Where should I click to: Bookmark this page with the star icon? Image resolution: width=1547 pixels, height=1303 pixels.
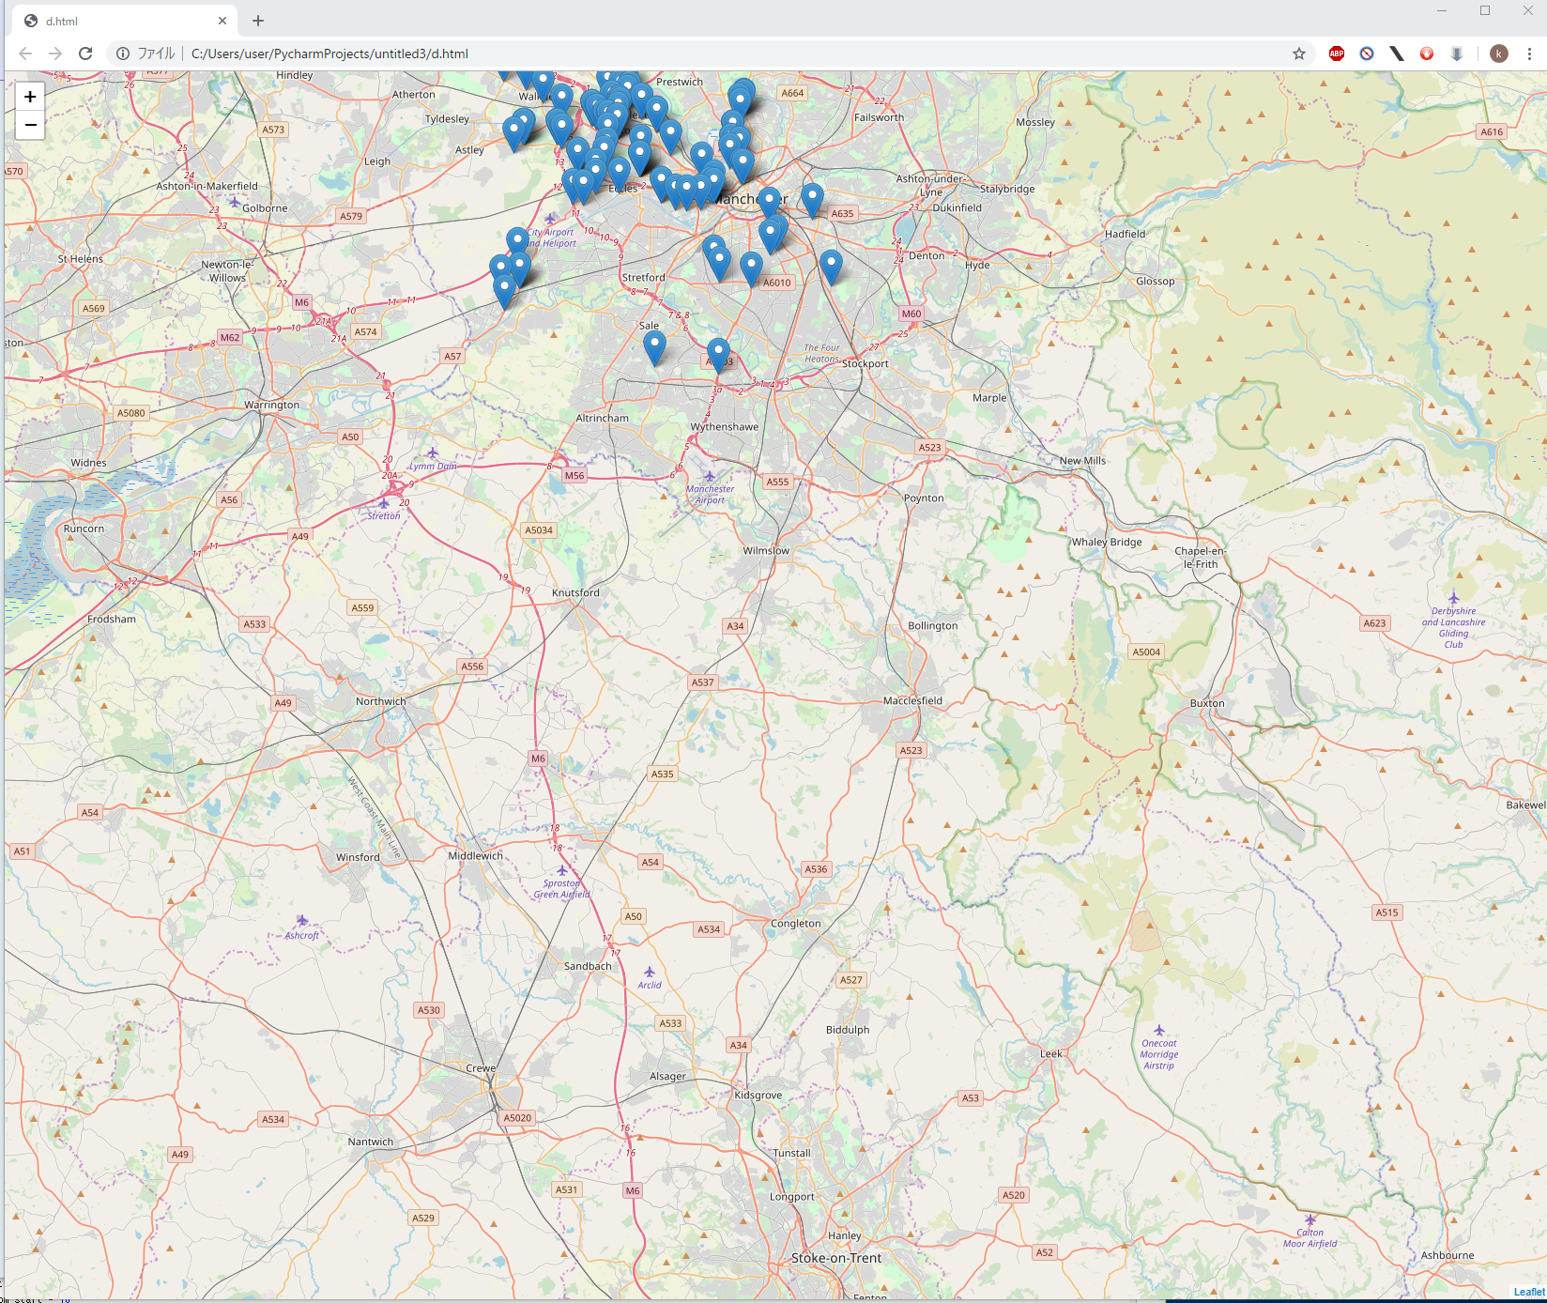pos(1299,54)
